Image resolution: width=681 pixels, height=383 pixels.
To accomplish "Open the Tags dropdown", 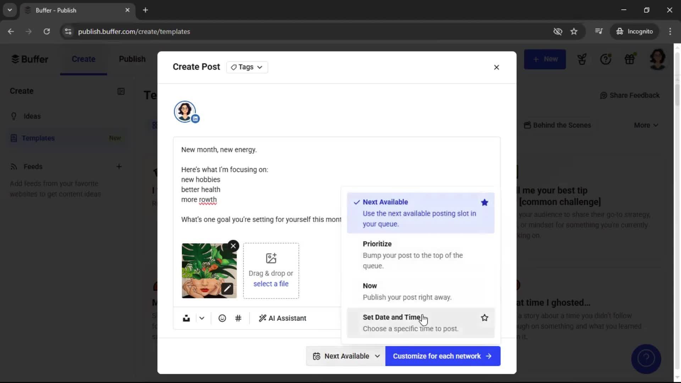I will tap(247, 67).
